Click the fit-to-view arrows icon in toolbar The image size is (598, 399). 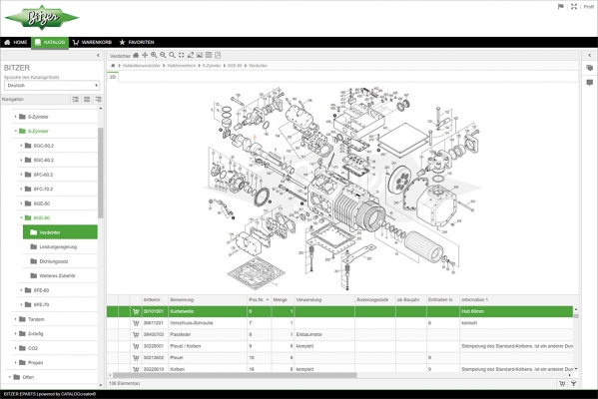(x=181, y=55)
